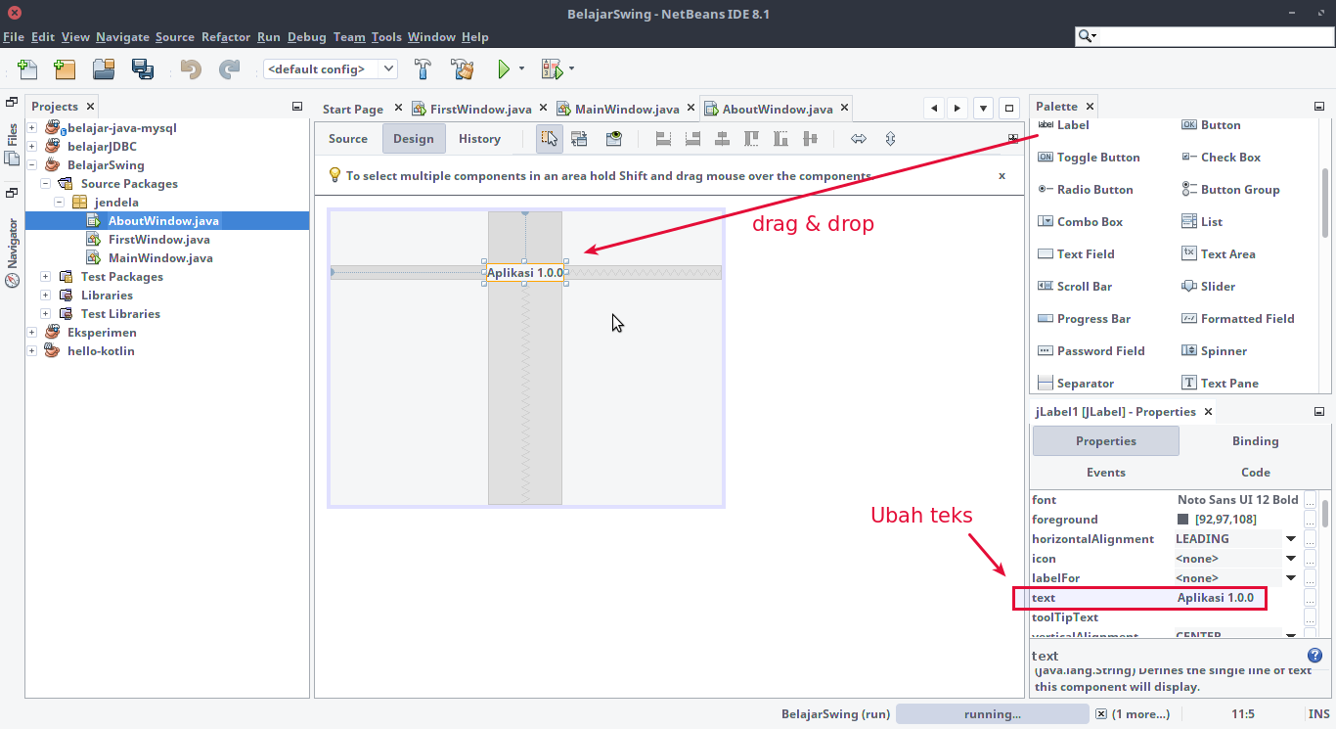Viewport: 1336px width, 729px height.
Task: Switch to Source view button
Action: 348,139
